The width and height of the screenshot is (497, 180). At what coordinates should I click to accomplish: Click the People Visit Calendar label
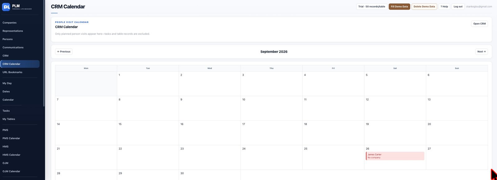(72, 22)
